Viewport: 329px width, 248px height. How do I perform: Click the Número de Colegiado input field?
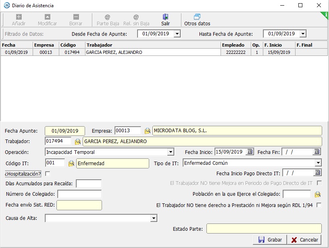(x=79, y=195)
